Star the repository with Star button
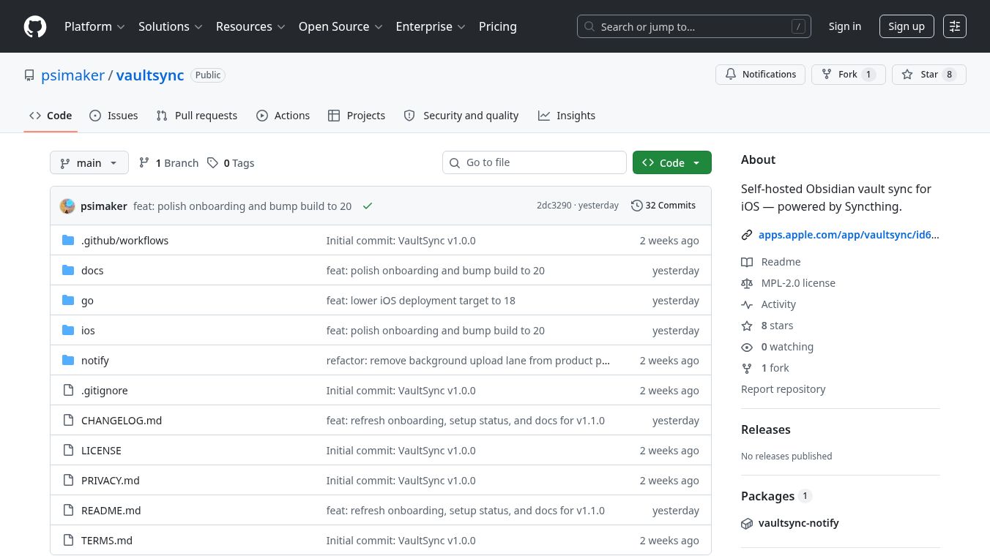The width and height of the screenshot is (990, 556). tap(929, 75)
